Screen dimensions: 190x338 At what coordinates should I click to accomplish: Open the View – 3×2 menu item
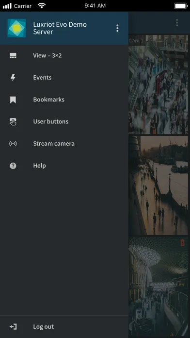coord(64,56)
